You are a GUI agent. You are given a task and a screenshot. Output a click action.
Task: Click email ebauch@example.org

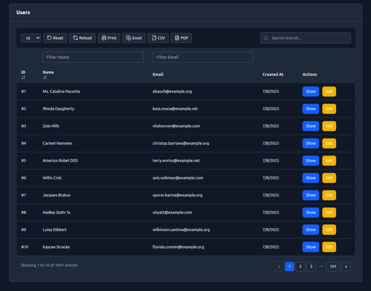coord(172,91)
